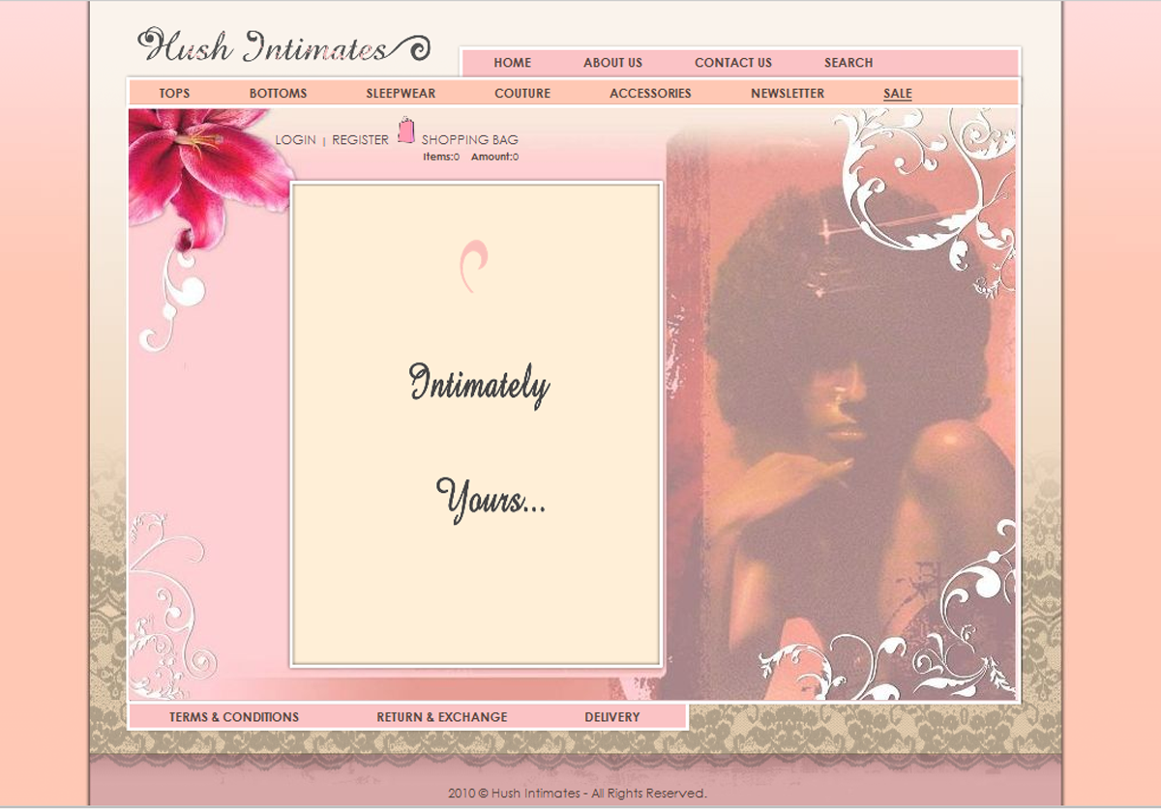This screenshot has height=809, width=1161.
Task: Open the Couture category
Action: tap(521, 94)
